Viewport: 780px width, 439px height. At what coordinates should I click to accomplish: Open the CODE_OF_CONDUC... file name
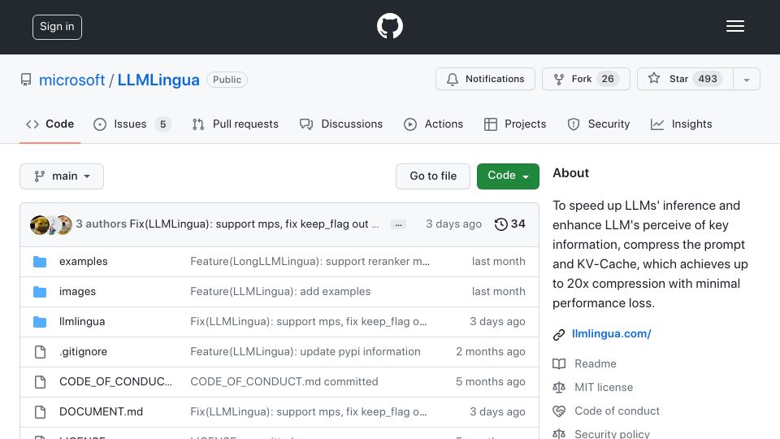pos(115,382)
